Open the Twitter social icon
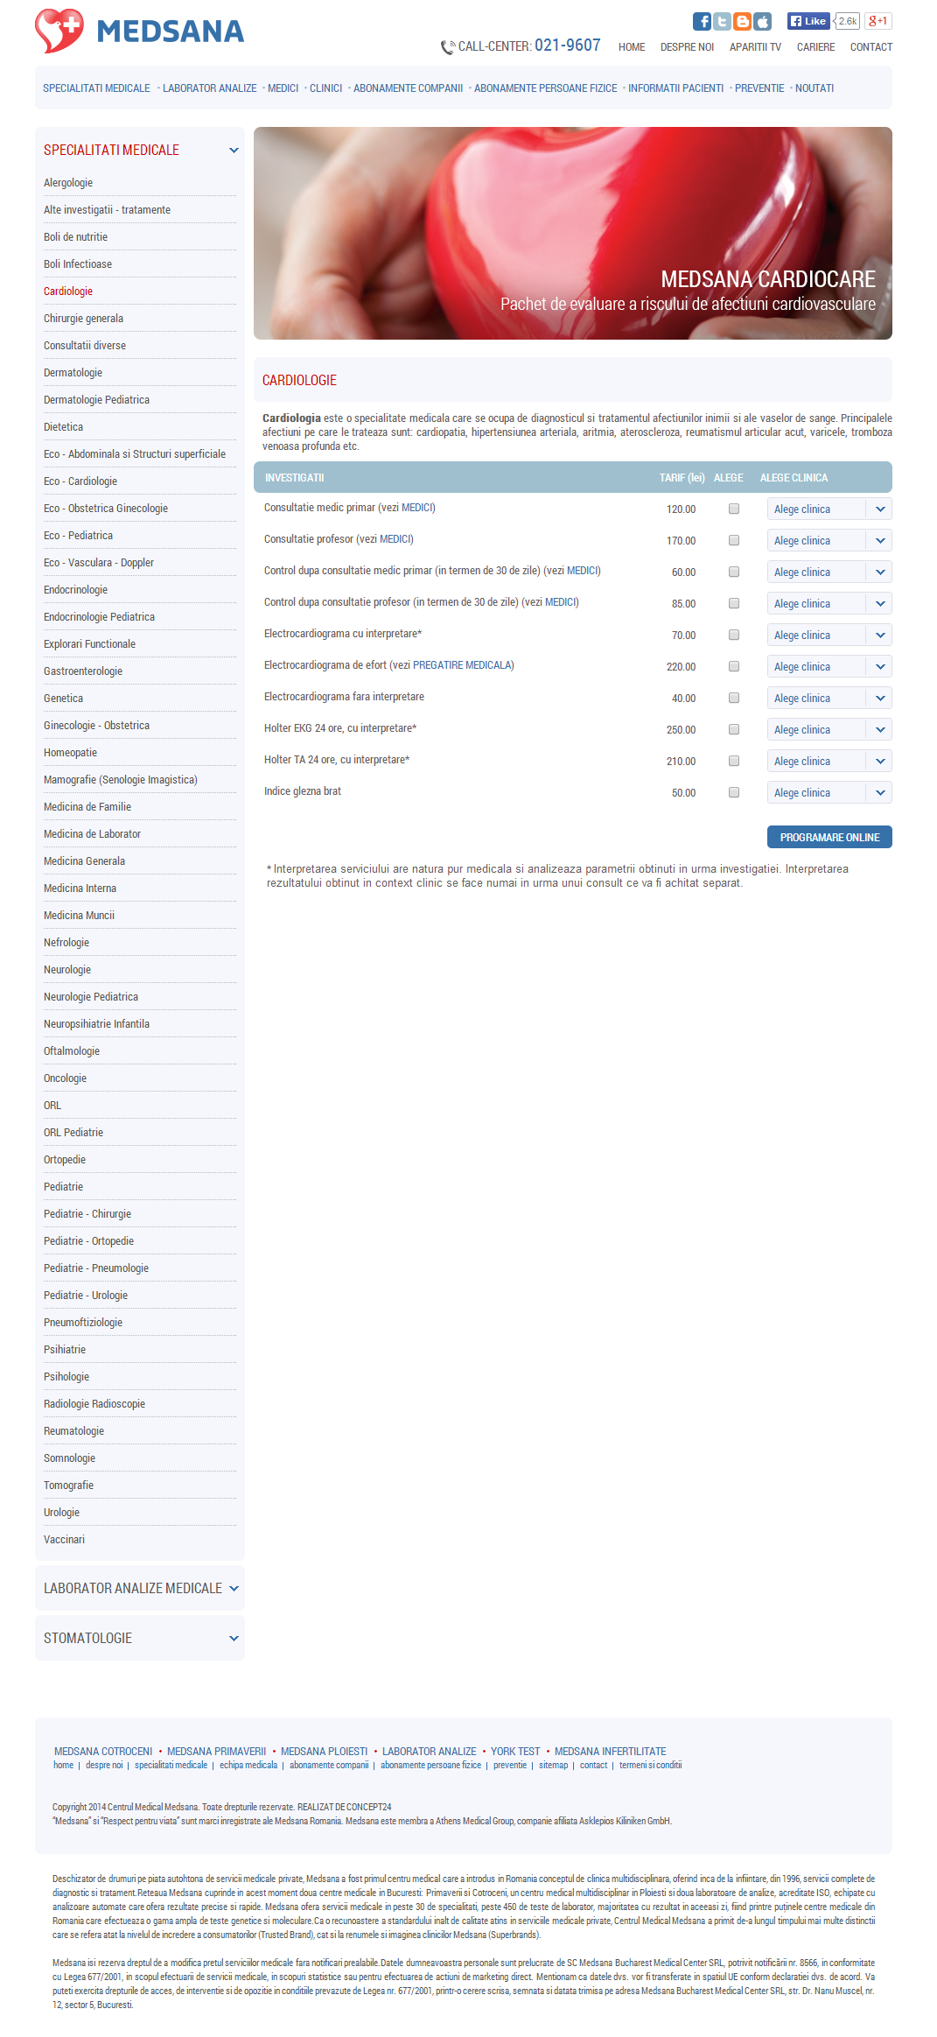This screenshot has height=2037, width=937. pyautogui.click(x=722, y=22)
